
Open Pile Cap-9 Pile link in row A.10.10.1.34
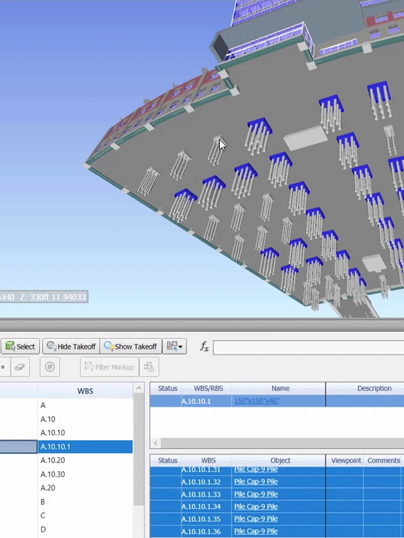(256, 506)
